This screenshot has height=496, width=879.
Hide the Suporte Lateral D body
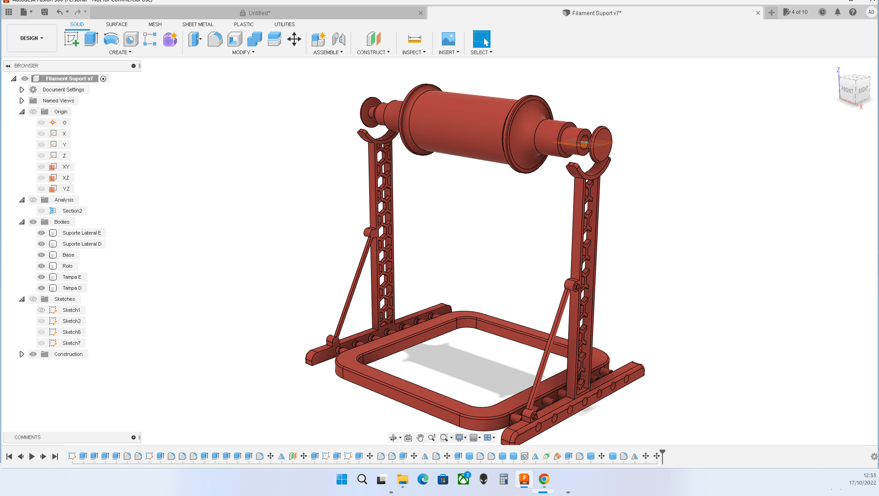[41, 244]
